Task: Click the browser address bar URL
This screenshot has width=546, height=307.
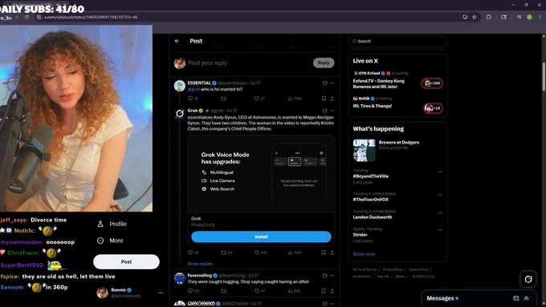Action: (92, 17)
